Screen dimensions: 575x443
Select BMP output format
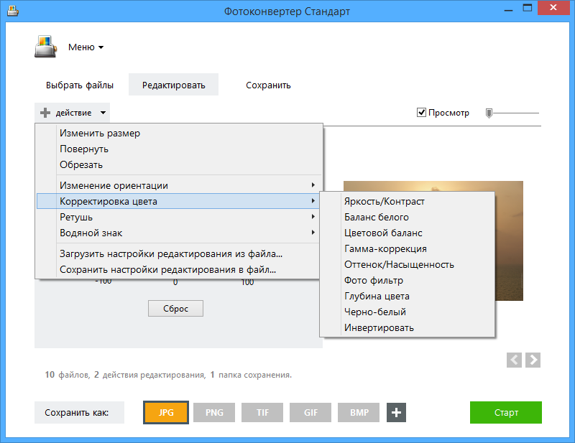359,413
